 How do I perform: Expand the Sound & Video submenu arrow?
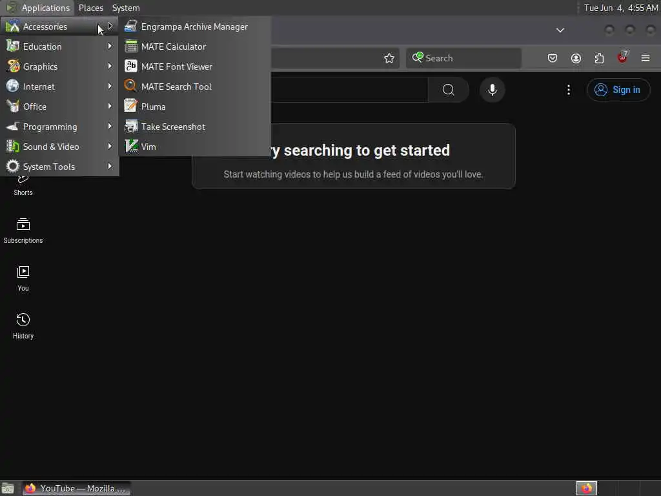tap(110, 146)
